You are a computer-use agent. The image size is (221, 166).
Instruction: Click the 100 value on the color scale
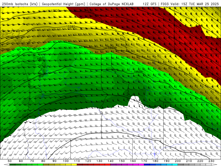(66, 161)
